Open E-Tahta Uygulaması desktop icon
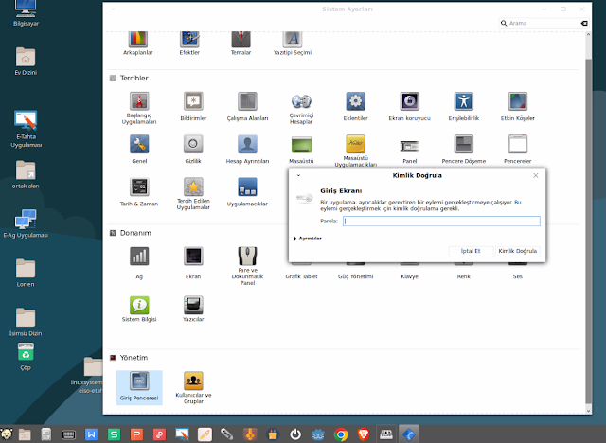This screenshot has width=606, height=443. coord(26,129)
